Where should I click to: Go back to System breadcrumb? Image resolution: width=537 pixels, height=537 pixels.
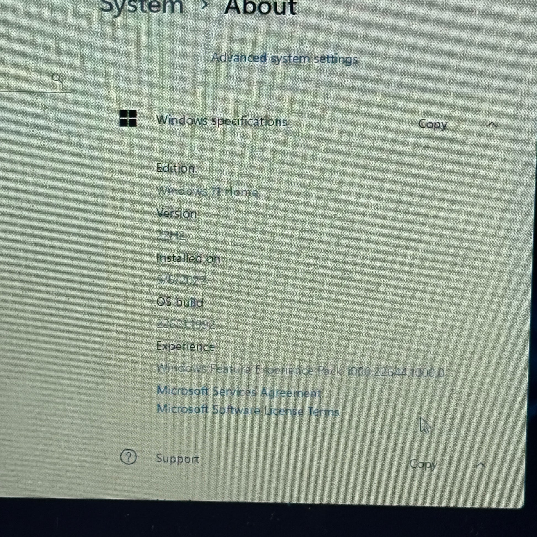[x=142, y=6]
